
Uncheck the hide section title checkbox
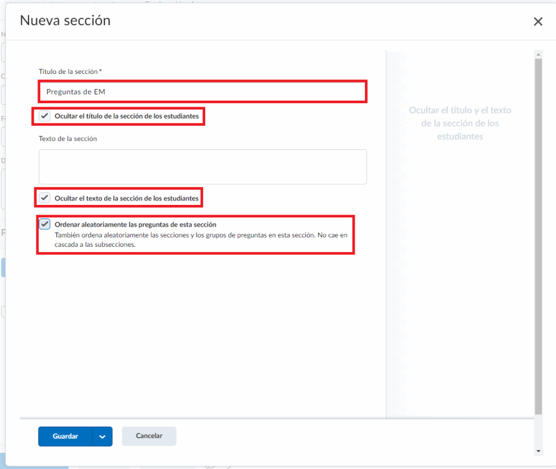[45, 116]
